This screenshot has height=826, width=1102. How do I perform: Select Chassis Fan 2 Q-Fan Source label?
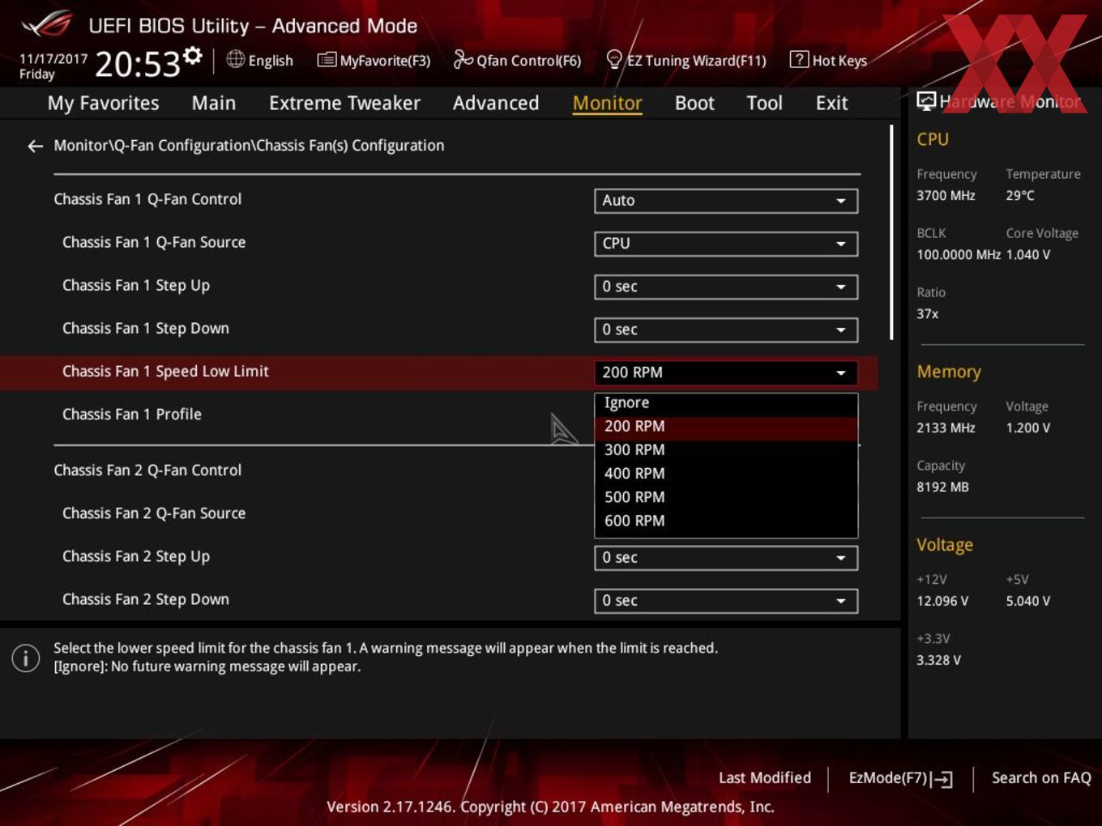pyautogui.click(x=154, y=513)
